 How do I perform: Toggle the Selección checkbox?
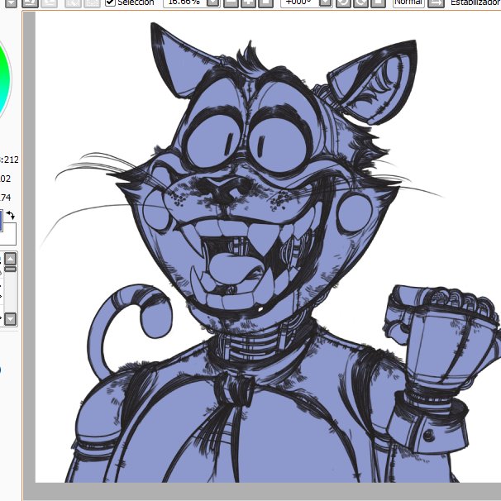click(x=110, y=2)
